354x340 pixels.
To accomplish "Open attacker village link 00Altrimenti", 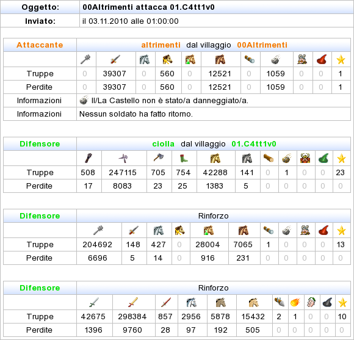I will coord(262,45).
